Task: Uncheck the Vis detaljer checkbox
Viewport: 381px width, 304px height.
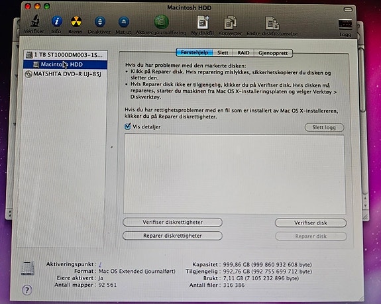Action: (128, 127)
